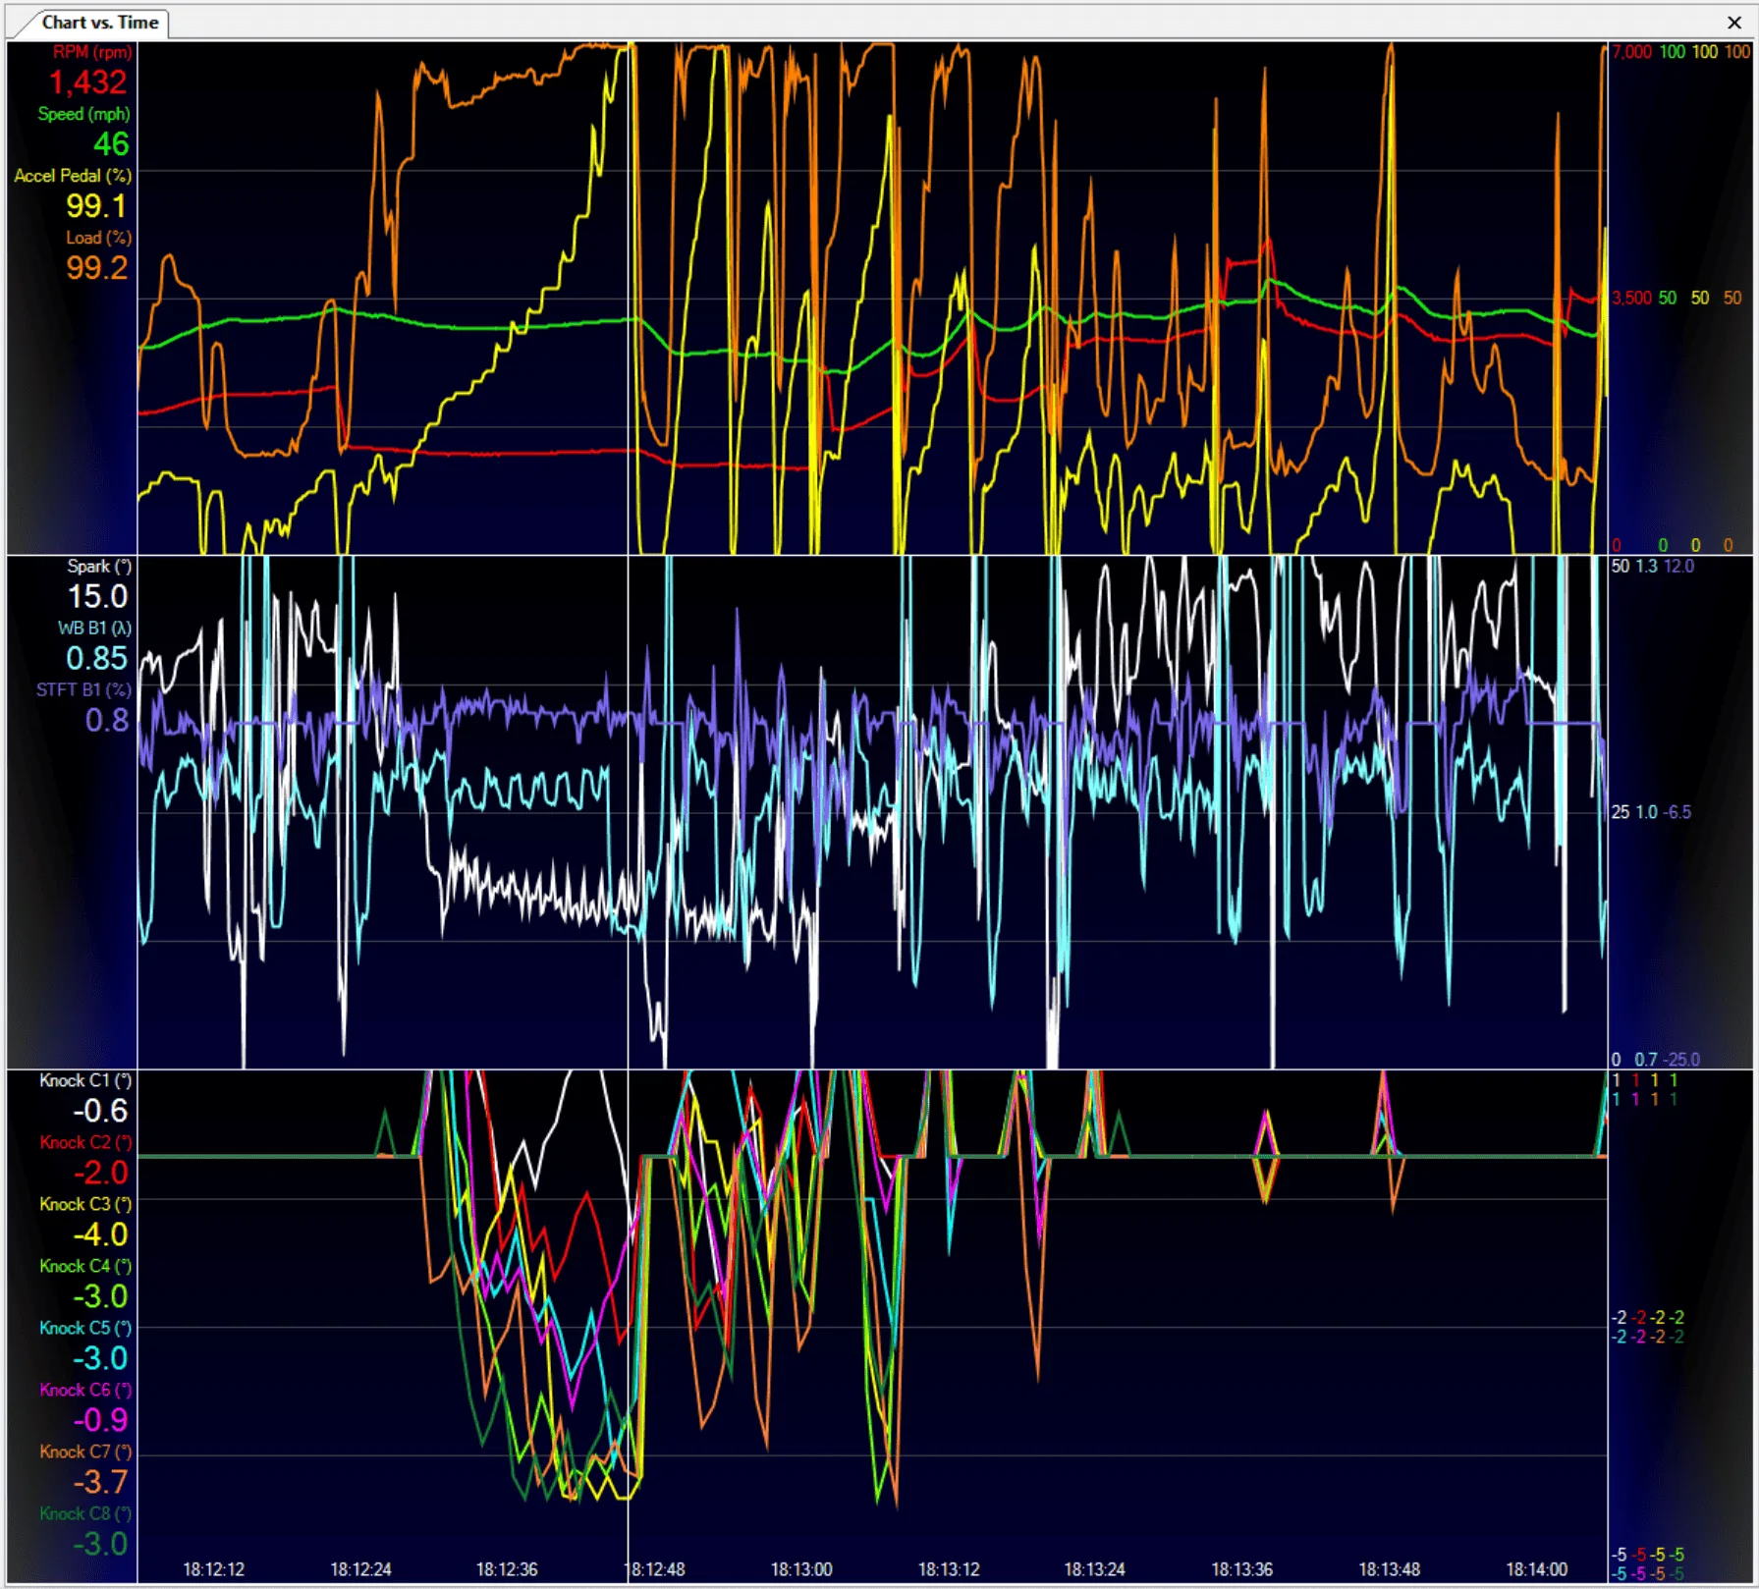Click the STFT value 0.8

[106, 721]
